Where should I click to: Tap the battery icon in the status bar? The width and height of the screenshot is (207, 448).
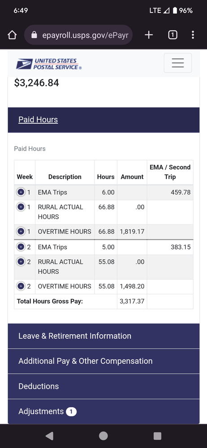[x=175, y=11]
